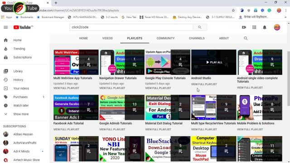
Task: Click the Multi type RecyclerView Tutorials title
Action: [x=213, y=123]
